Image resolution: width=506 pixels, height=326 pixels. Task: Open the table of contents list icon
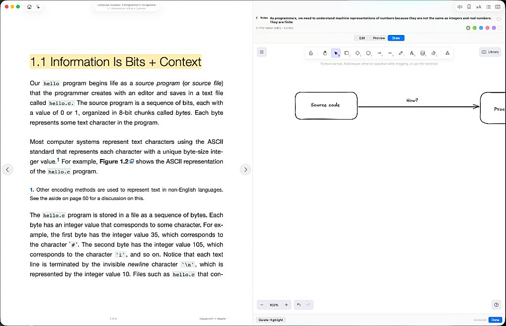coord(488,7)
